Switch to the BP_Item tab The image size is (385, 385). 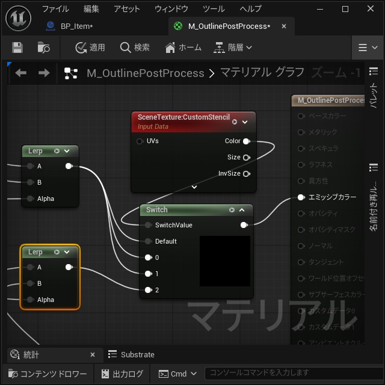[76, 26]
